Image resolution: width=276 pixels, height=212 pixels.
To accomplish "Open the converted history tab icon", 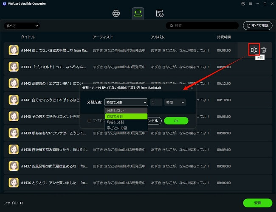I will click(x=160, y=14).
